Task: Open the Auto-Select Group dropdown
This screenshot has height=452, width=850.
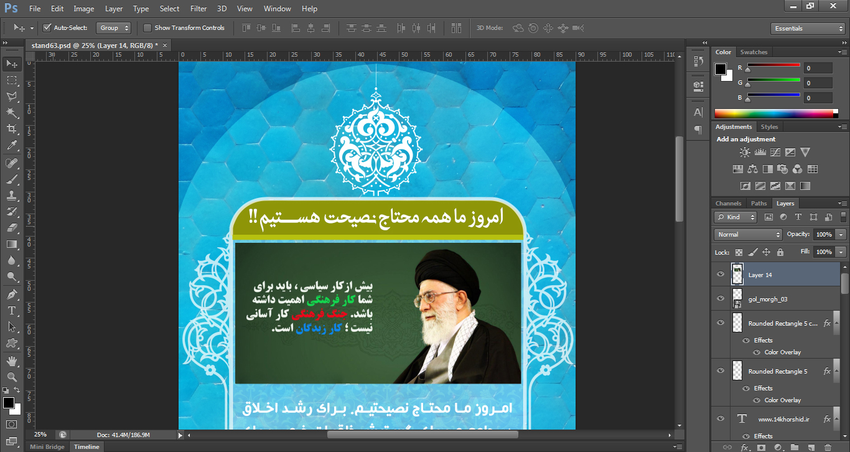Action: (114, 28)
